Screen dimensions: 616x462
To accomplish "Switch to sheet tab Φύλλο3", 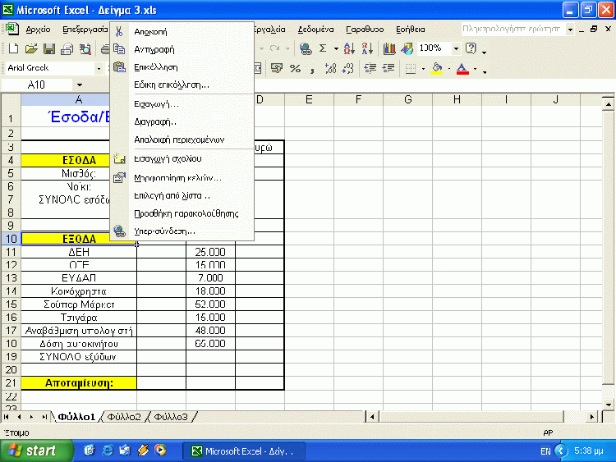I will [x=171, y=417].
